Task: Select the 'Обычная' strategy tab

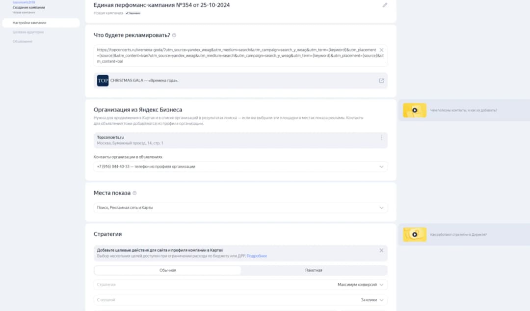Action: pyautogui.click(x=168, y=270)
